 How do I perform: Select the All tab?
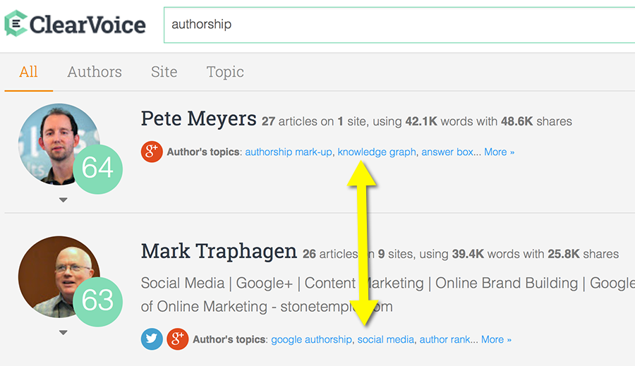pos(28,72)
